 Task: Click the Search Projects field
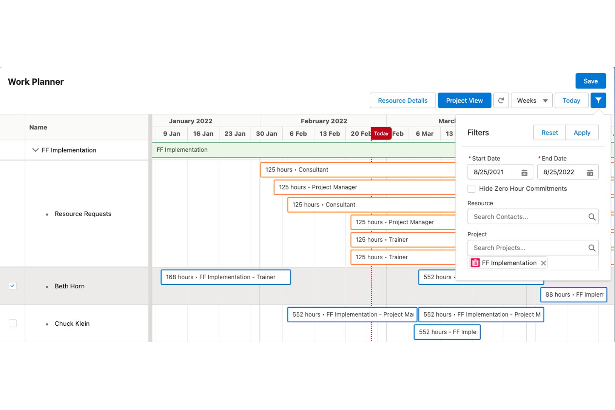(533, 248)
